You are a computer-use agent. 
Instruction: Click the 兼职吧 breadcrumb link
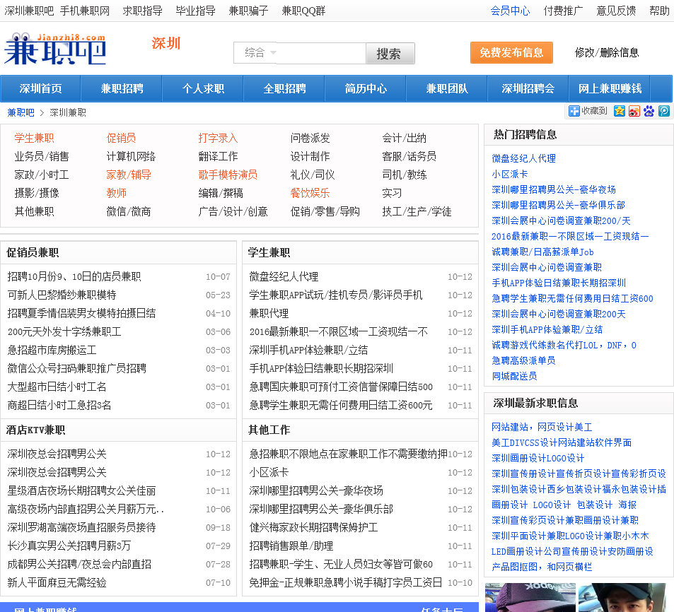[21, 112]
